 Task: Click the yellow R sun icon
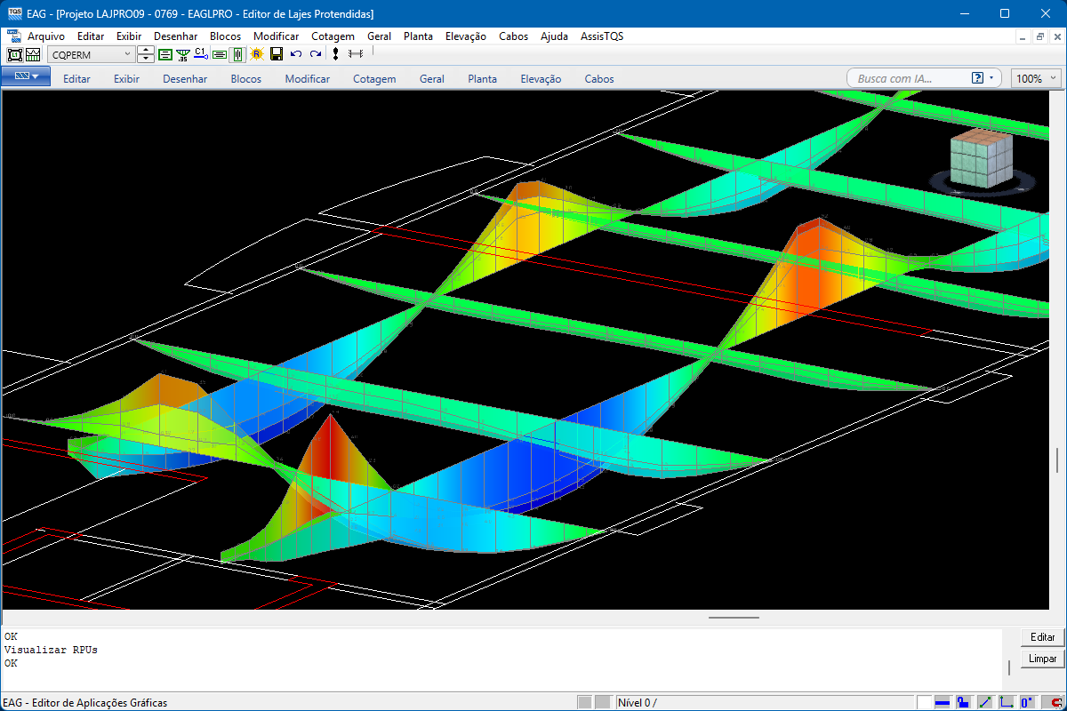[x=257, y=54]
